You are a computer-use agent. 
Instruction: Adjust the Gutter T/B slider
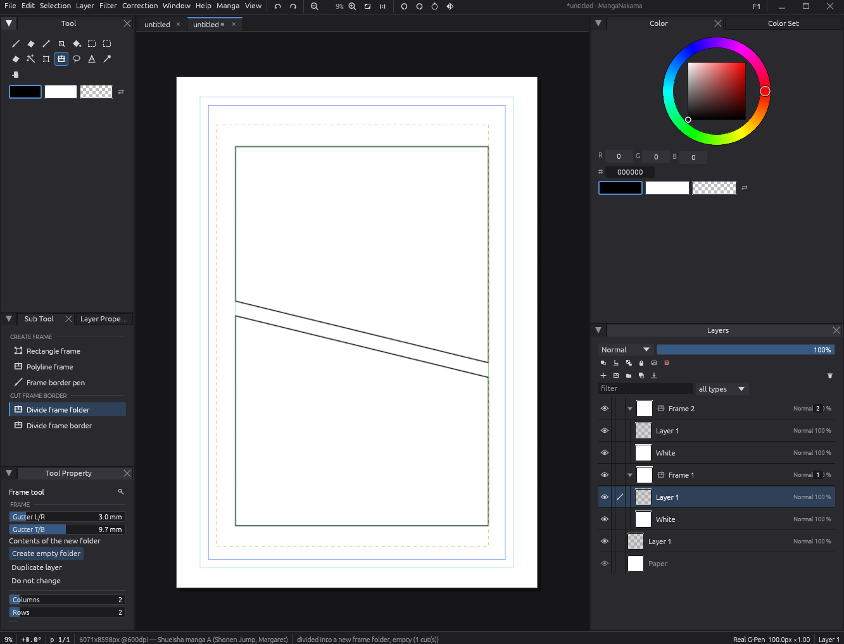(67, 529)
